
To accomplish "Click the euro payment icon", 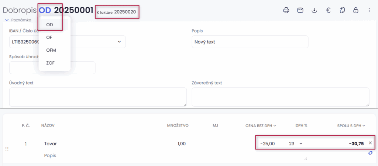I will (328, 10).
